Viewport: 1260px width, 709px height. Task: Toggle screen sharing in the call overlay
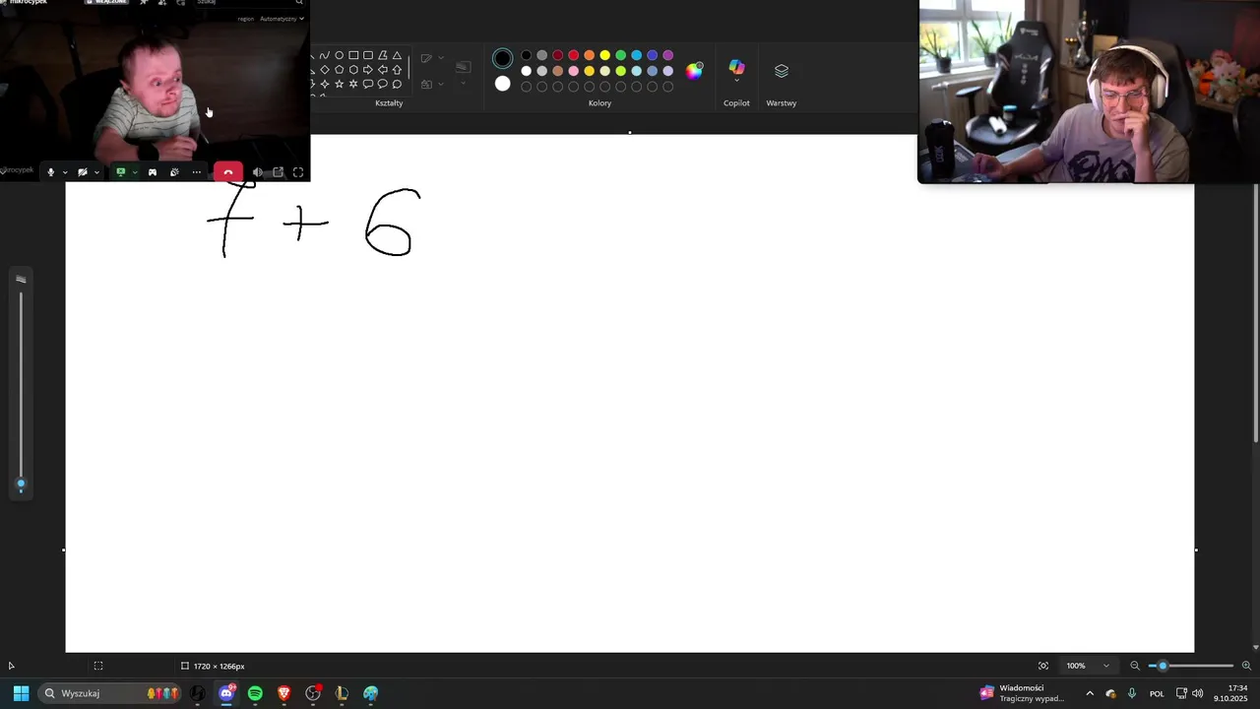(121, 172)
